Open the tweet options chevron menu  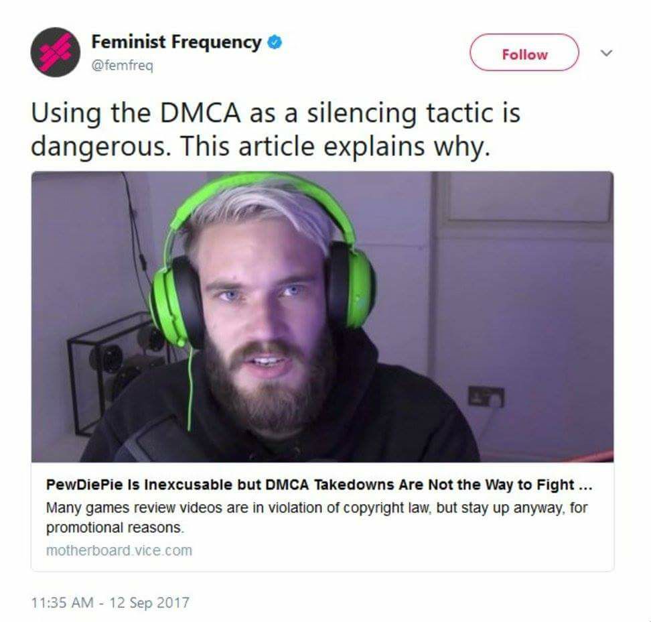[607, 53]
